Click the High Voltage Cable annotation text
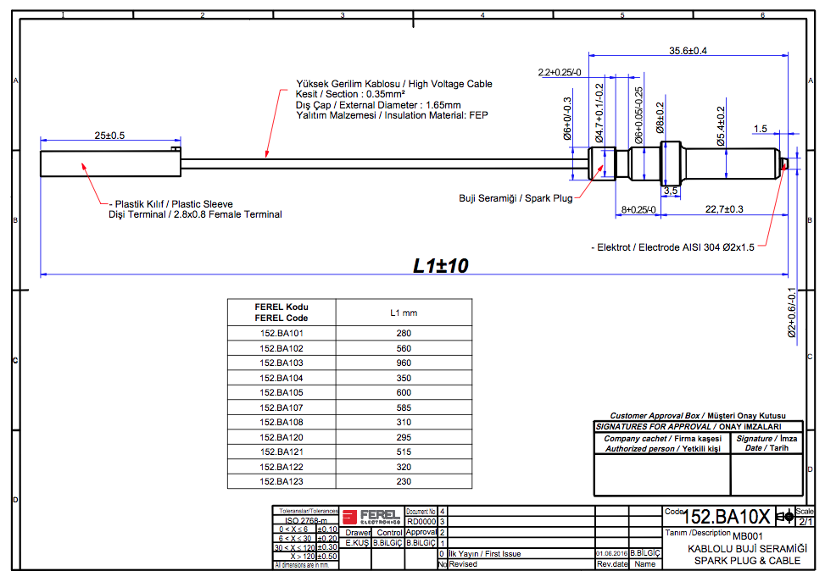The width and height of the screenshot is (825, 582). click(x=393, y=84)
